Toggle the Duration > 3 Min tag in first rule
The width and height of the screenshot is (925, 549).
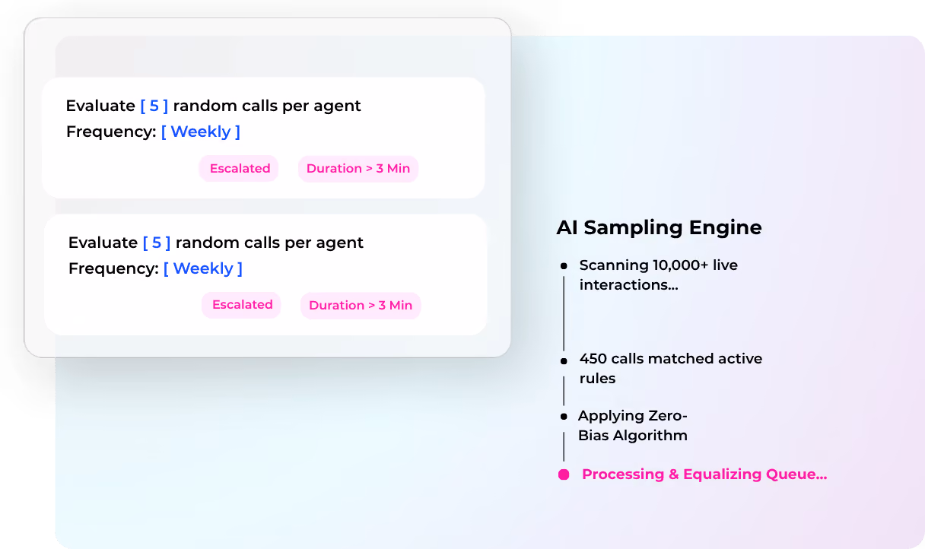pyautogui.click(x=358, y=169)
